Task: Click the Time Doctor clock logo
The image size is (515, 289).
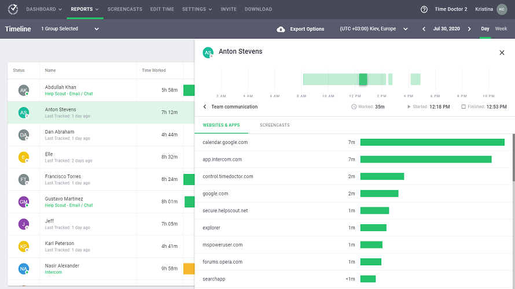Action: (13, 9)
